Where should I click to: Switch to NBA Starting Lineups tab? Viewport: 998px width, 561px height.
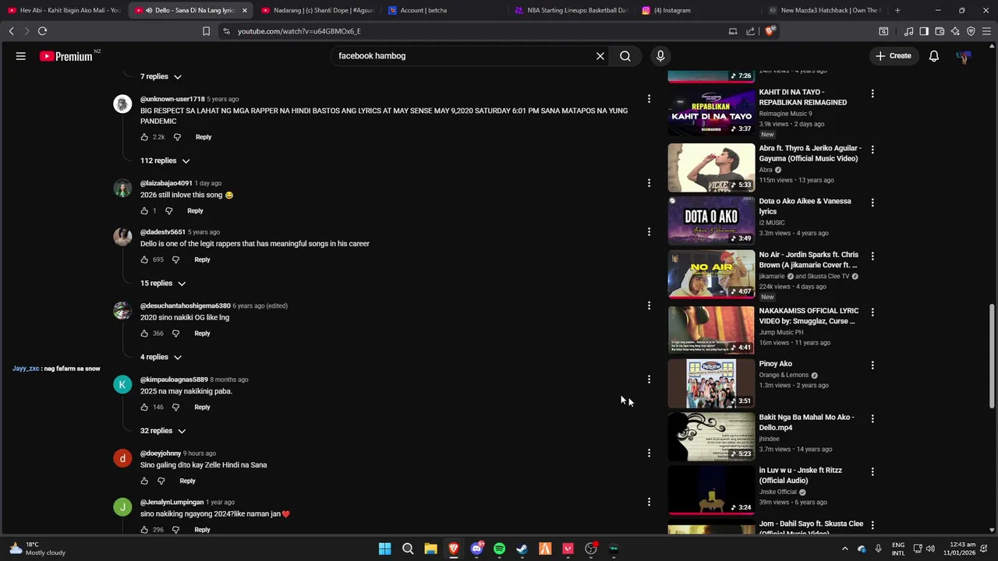coord(572,10)
